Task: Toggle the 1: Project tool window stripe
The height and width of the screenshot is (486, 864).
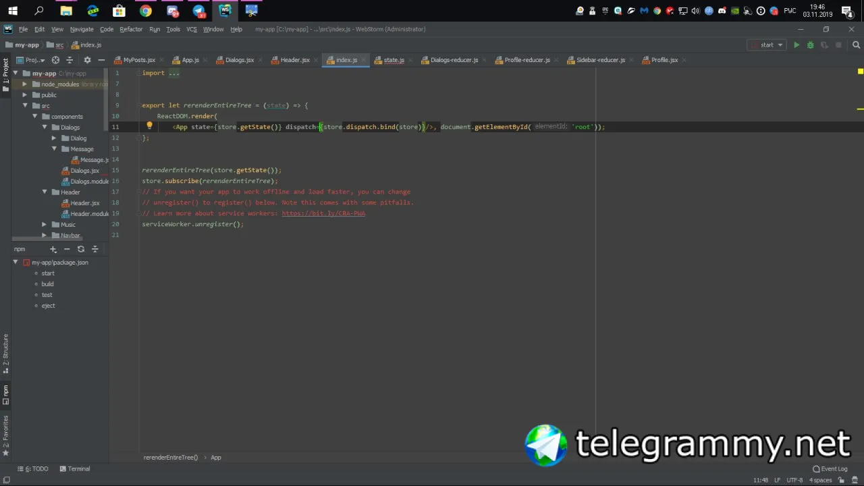Action: pyautogui.click(x=5, y=74)
